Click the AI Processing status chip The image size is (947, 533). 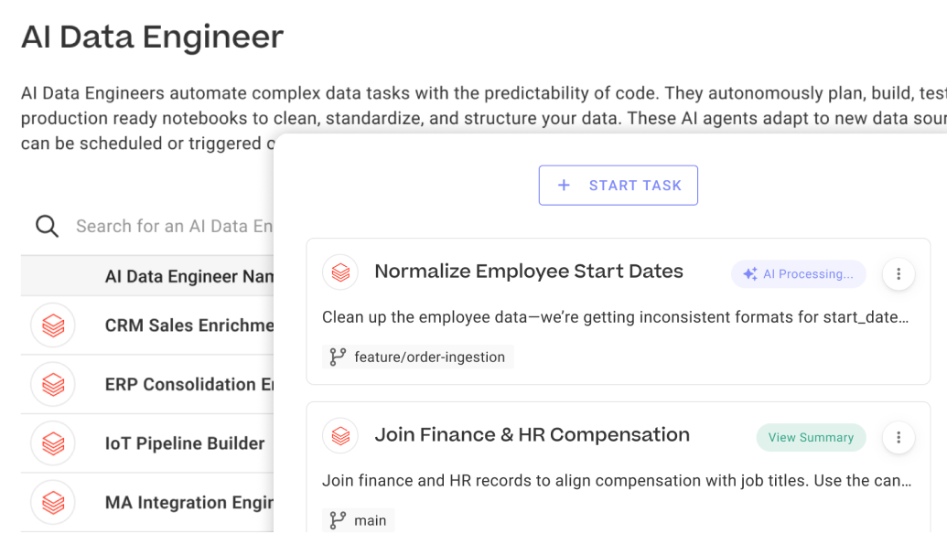798,273
